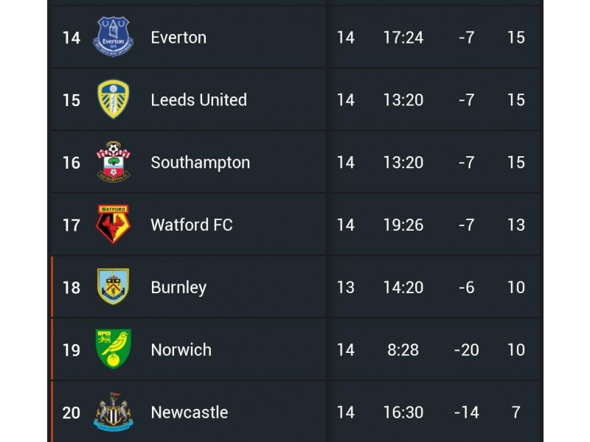Tap Burnley's 13 matches played
Screen dimensions: 590x442
coord(345,287)
